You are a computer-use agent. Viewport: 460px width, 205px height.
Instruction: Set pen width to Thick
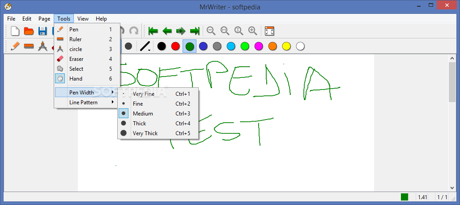(158, 123)
